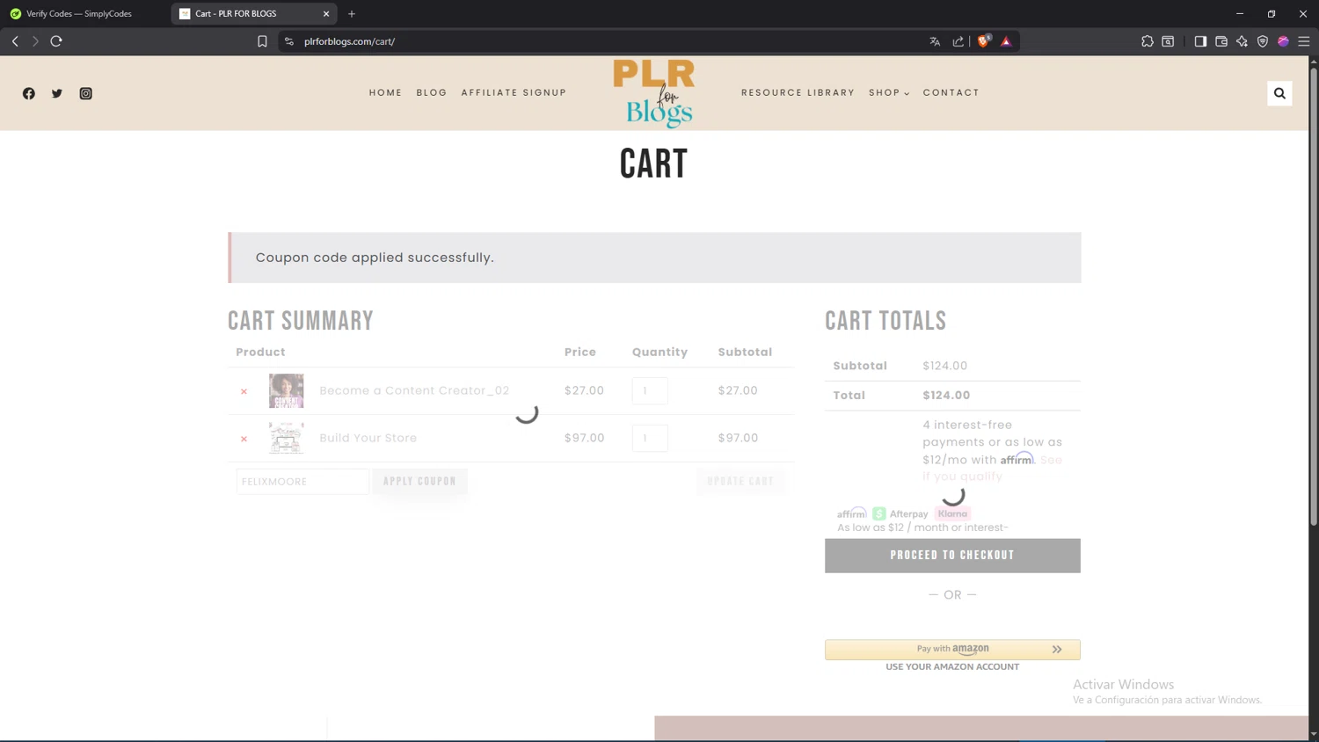Open Brave Rewards triangle icon
The image size is (1319, 742).
pos(1006,41)
